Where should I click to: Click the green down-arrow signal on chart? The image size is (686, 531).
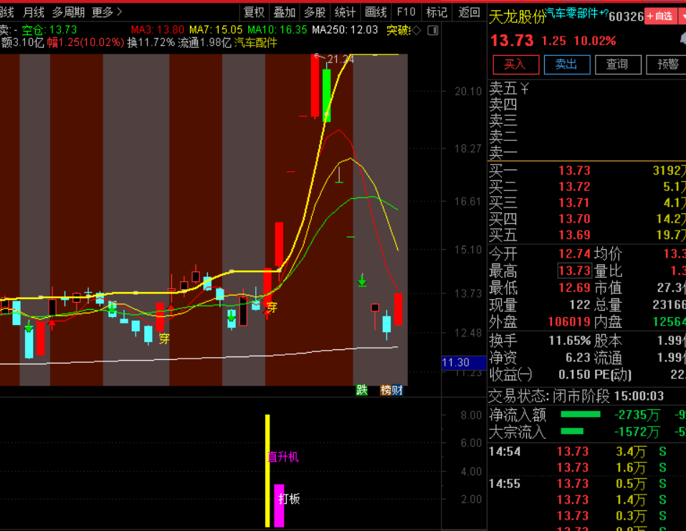363,280
